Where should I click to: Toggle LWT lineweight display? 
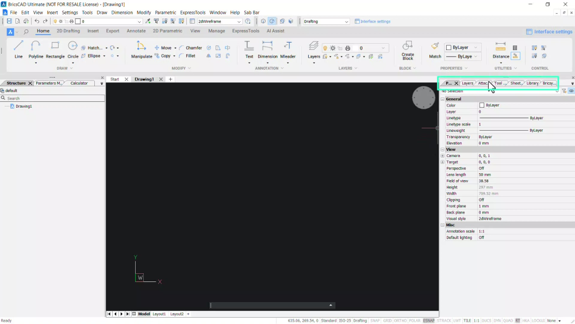[x=457, y=321]
